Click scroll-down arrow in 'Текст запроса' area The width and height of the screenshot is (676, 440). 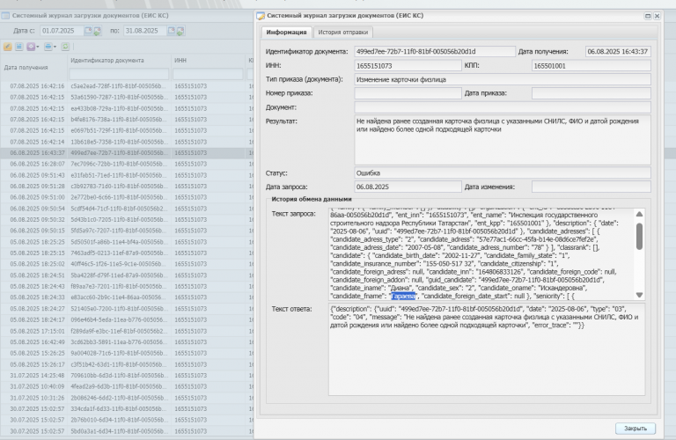point(639,295)
